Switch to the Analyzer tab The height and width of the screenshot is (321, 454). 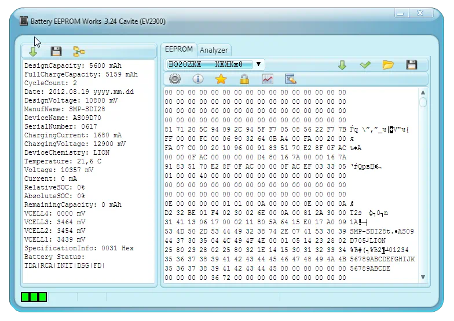tap(214, 50)
